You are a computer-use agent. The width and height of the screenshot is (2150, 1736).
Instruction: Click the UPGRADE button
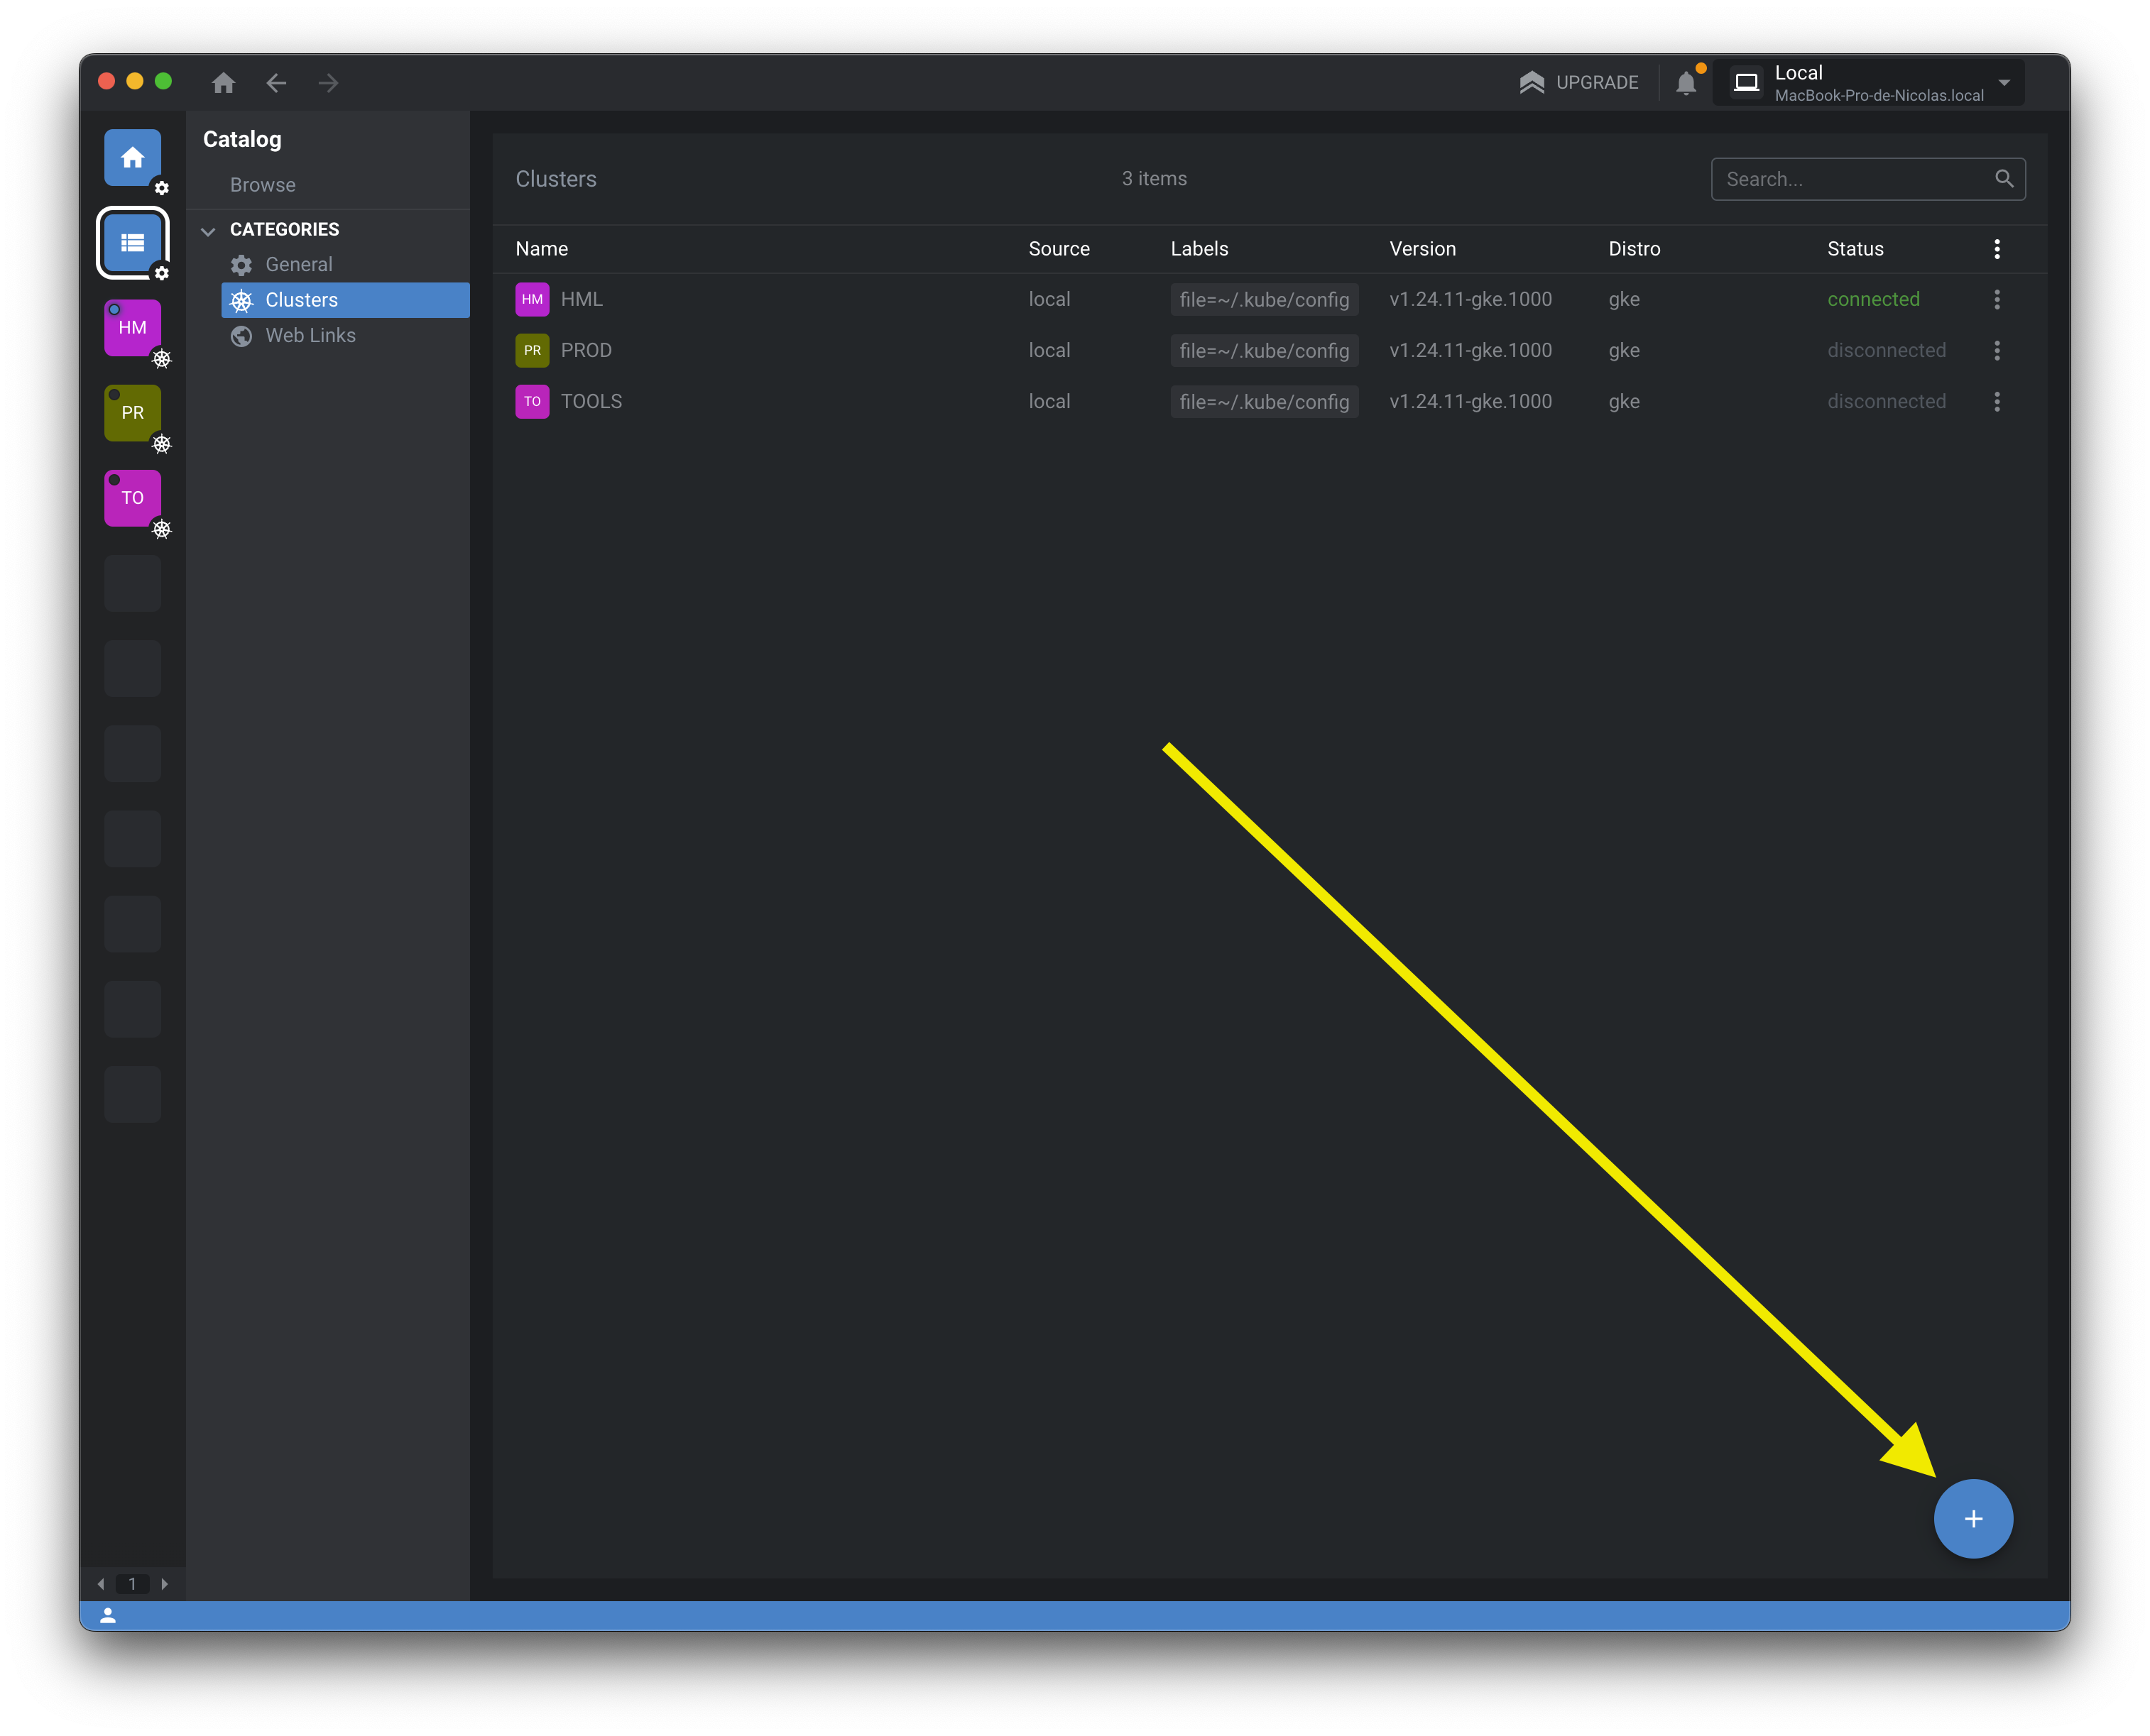point(1578,83)
